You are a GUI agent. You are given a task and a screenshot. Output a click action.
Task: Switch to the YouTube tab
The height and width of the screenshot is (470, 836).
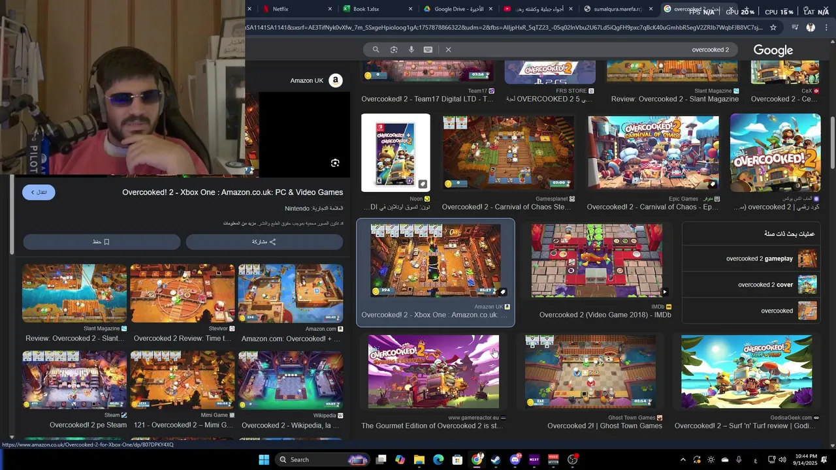tap(538, 9)
